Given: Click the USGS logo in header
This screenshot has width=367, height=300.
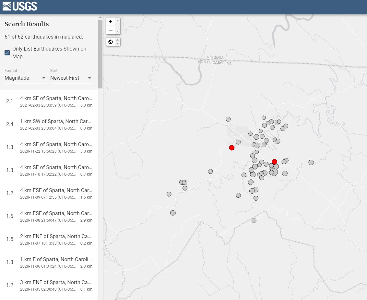Looking at the screenshot, I should [x=19, y=6].
